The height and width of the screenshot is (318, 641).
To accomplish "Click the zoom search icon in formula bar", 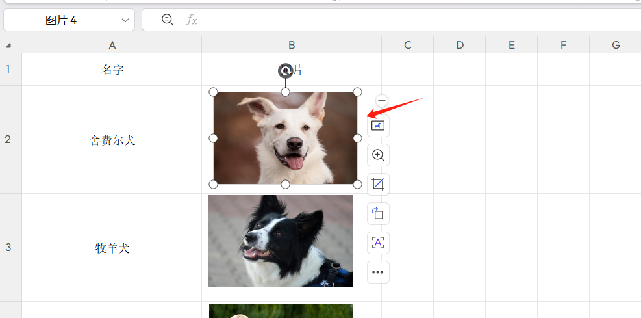I will coord(168,20).
